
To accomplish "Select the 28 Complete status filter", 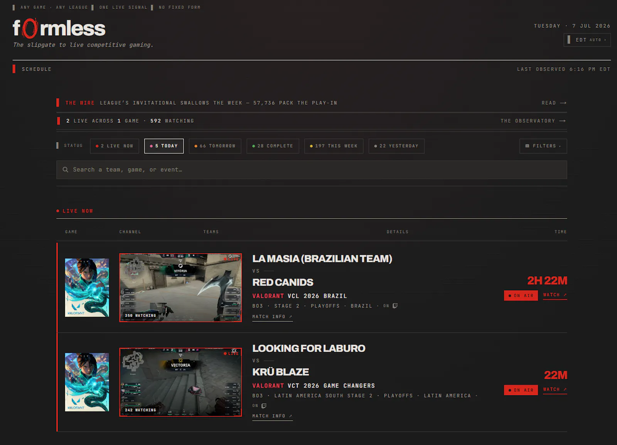I will pyautogui.click(x=273, y=146).
